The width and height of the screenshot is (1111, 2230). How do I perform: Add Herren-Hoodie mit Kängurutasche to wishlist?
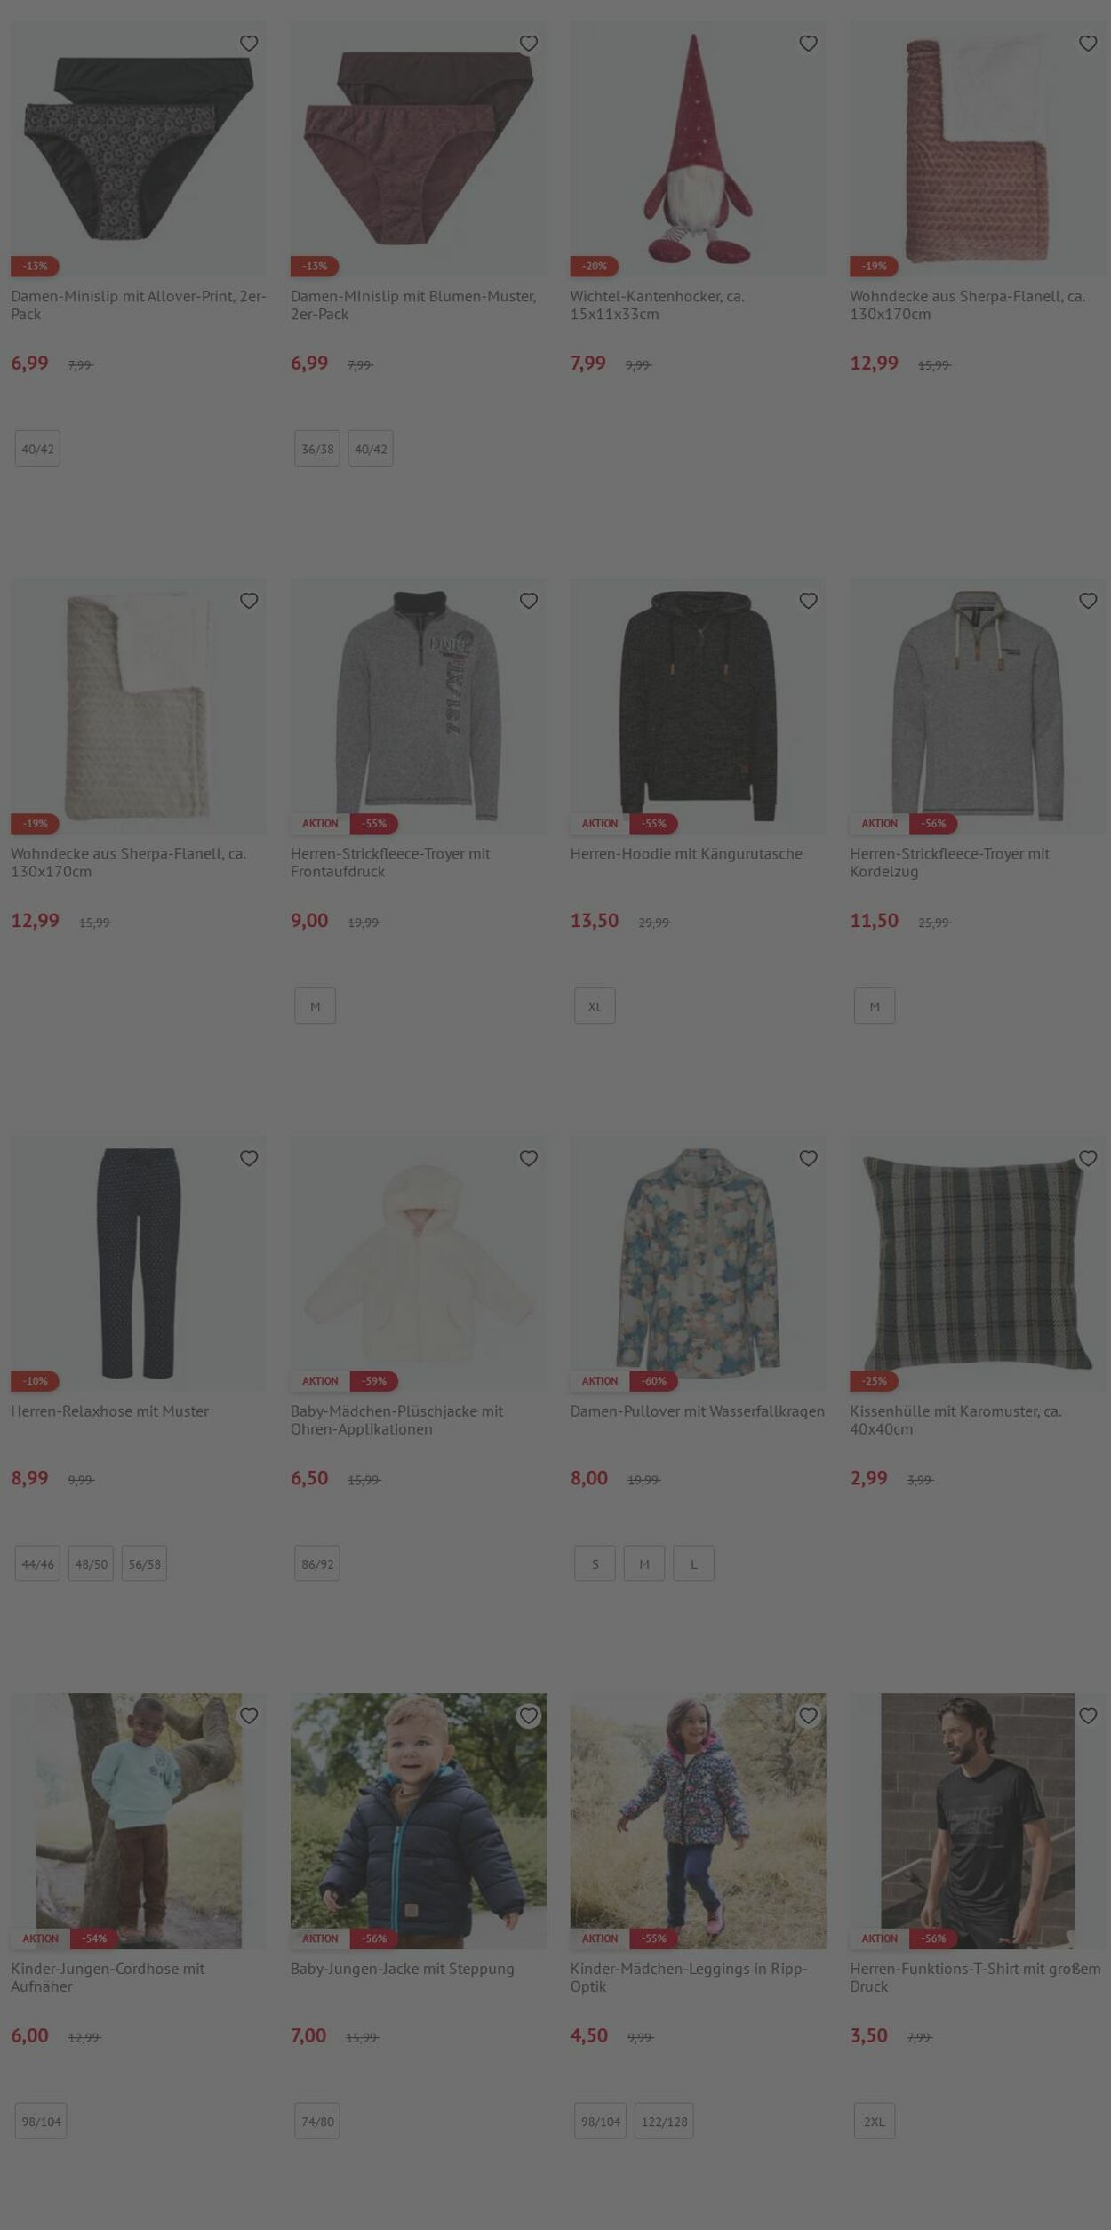pos(808,601)
